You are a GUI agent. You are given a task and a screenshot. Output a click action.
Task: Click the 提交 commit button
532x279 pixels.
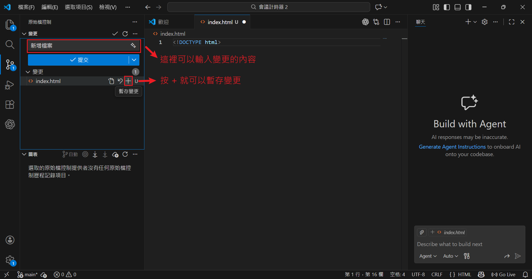click(x=78, y=60)
